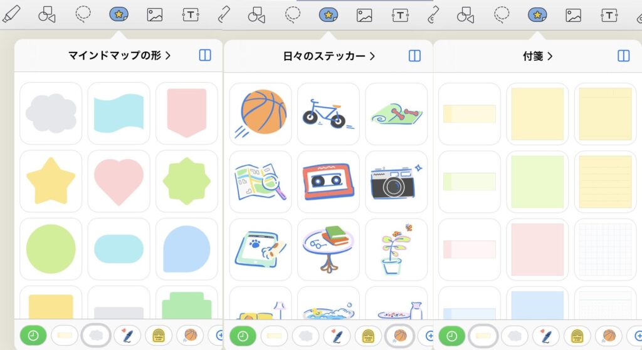
Task: Toggle split view in マインドマップの形 panel
Action: 205,55
